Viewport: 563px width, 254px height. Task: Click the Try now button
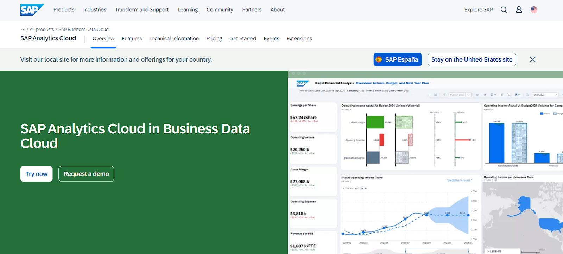37,174
